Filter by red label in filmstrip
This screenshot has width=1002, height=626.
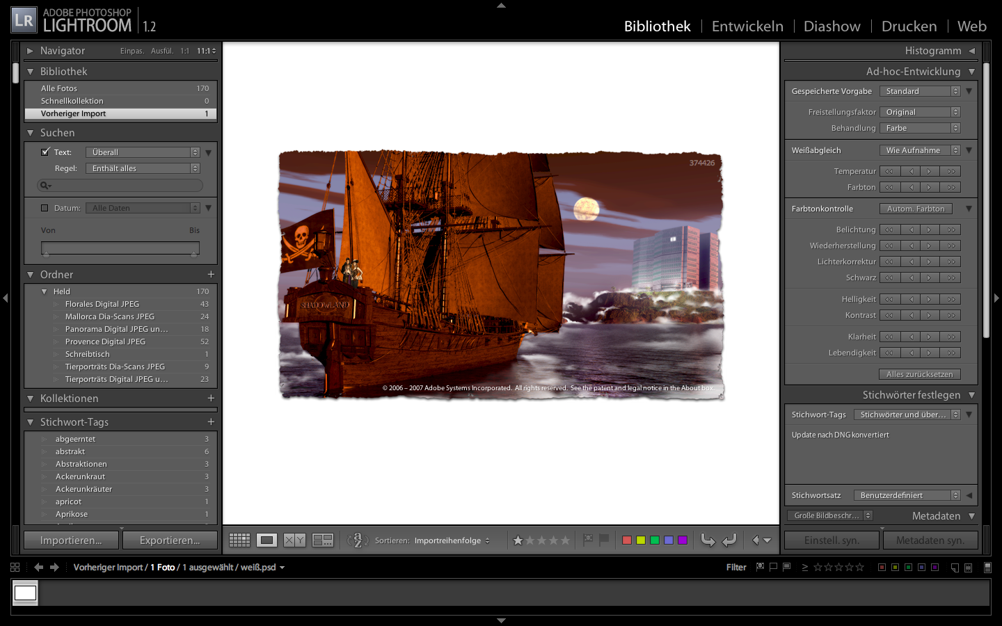(x=882, y=568)
